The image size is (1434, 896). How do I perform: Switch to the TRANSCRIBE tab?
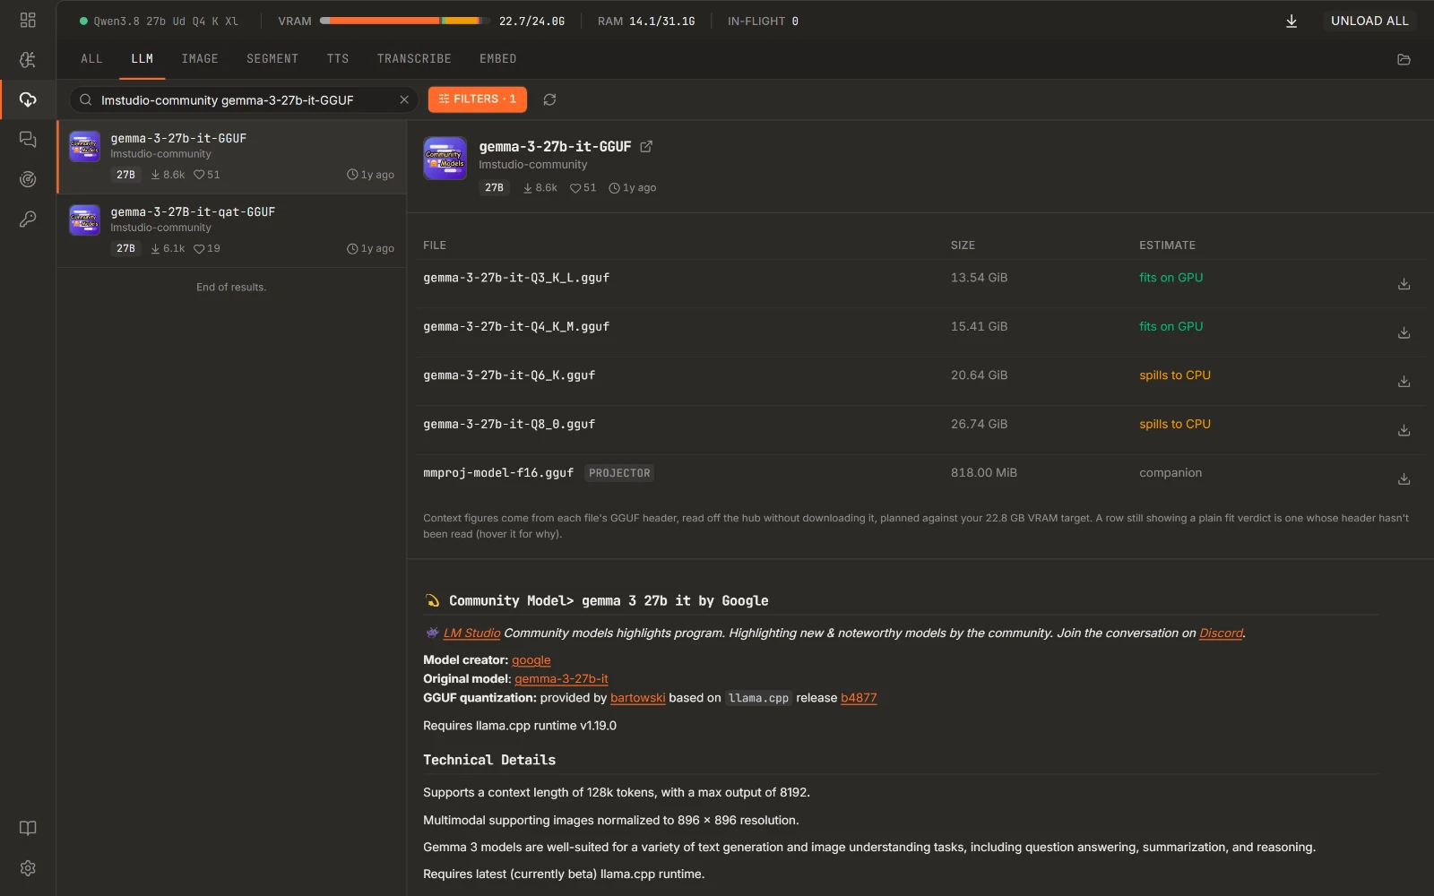(414, 59)
